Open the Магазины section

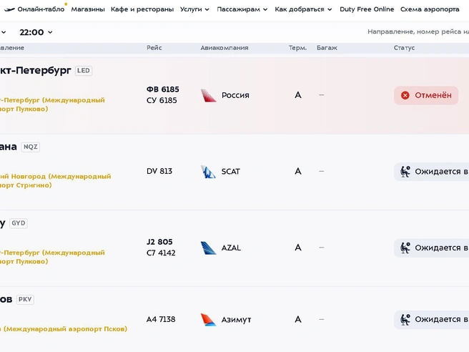coord(88,9)
